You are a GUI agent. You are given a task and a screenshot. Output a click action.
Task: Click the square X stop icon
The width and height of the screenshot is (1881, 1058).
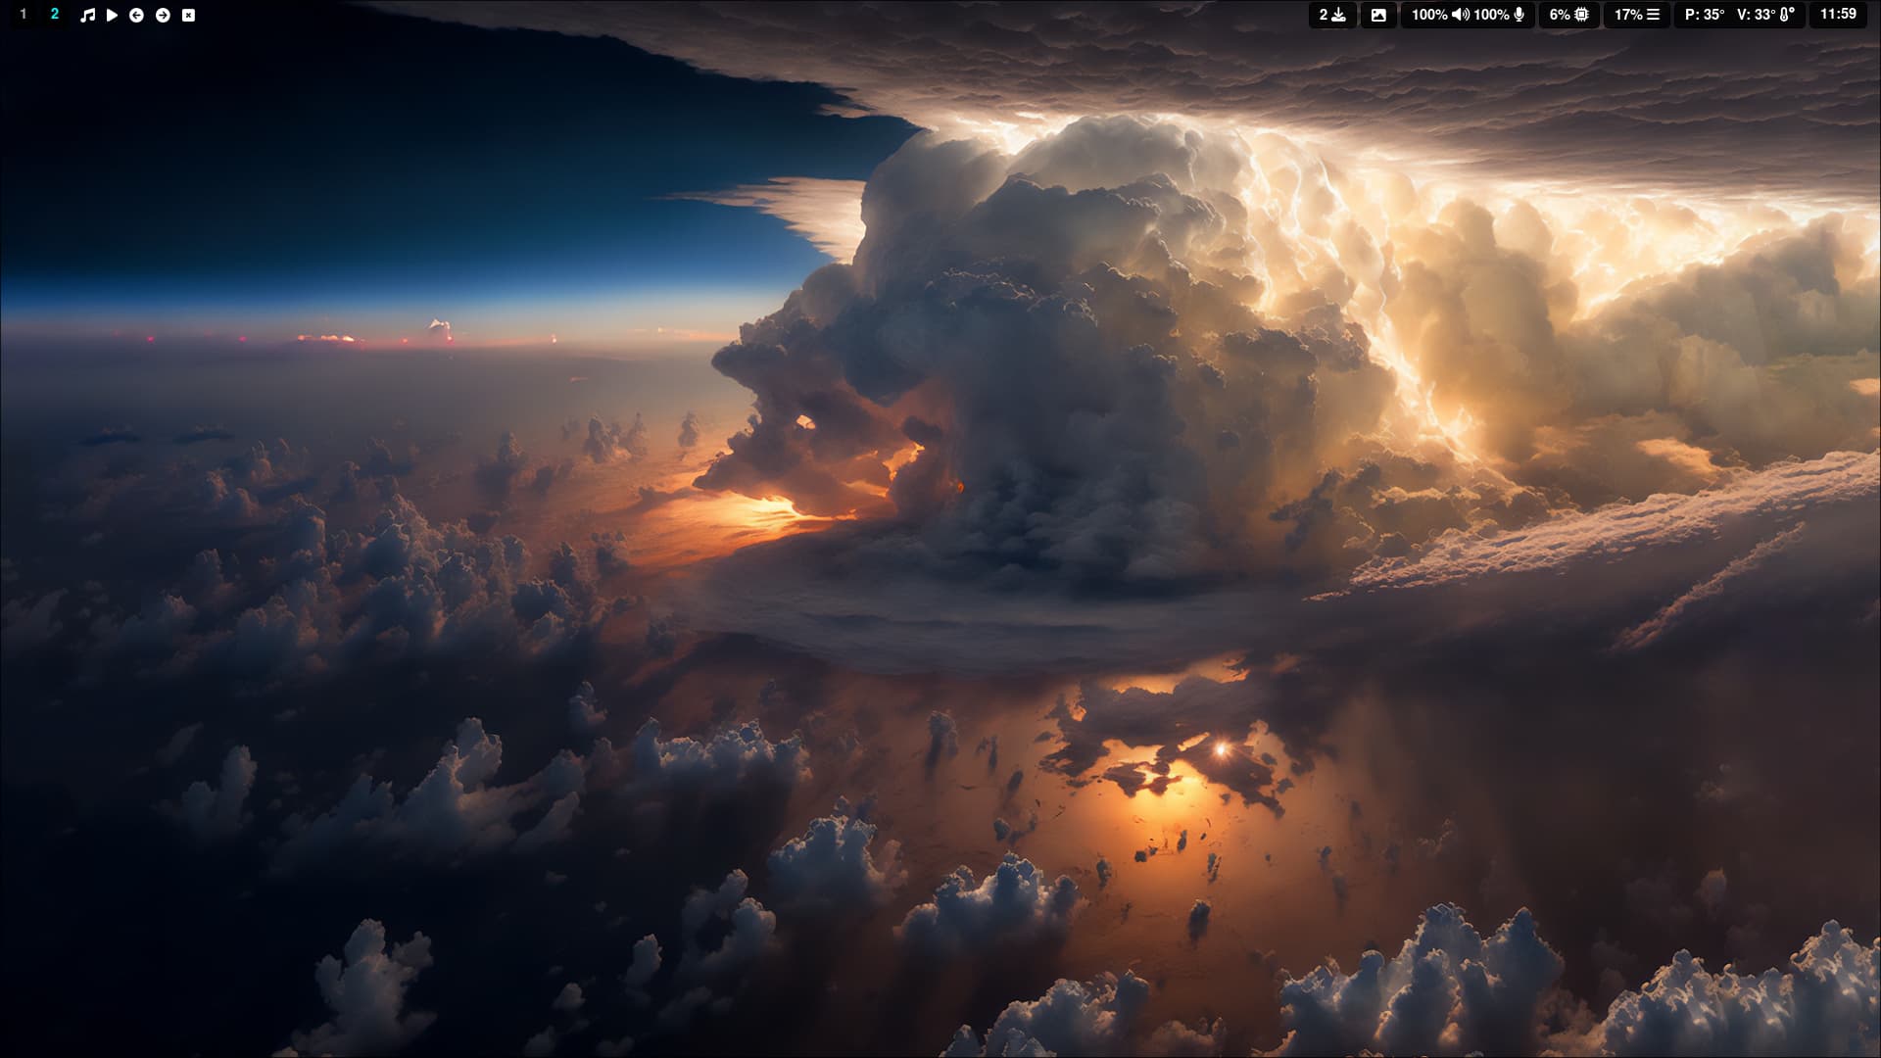(188, 15)
